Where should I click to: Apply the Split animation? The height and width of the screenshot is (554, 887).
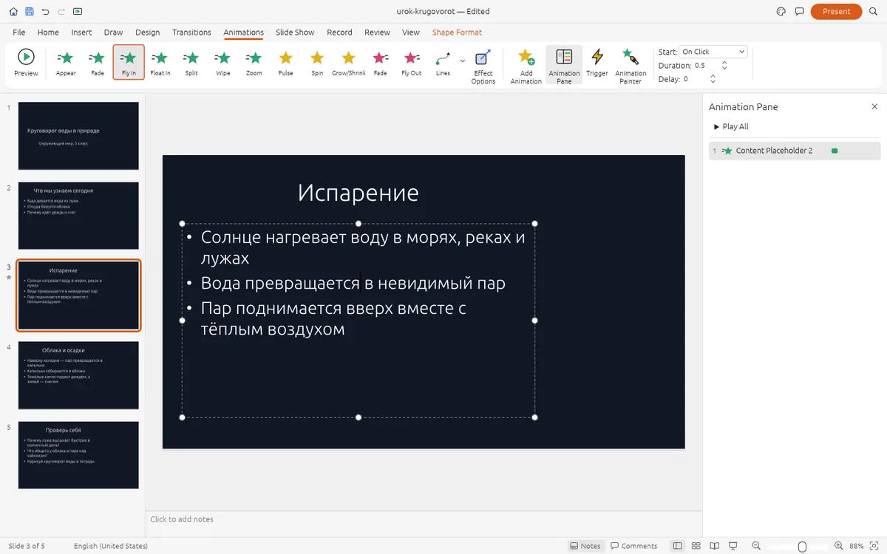click(x=191, y=63)
